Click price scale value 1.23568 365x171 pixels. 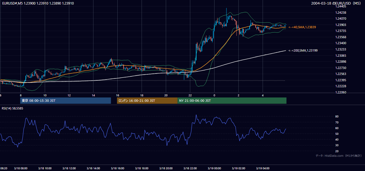(x=341, y=37)
